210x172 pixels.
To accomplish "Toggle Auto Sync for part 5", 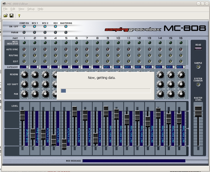I will (66, 49).
